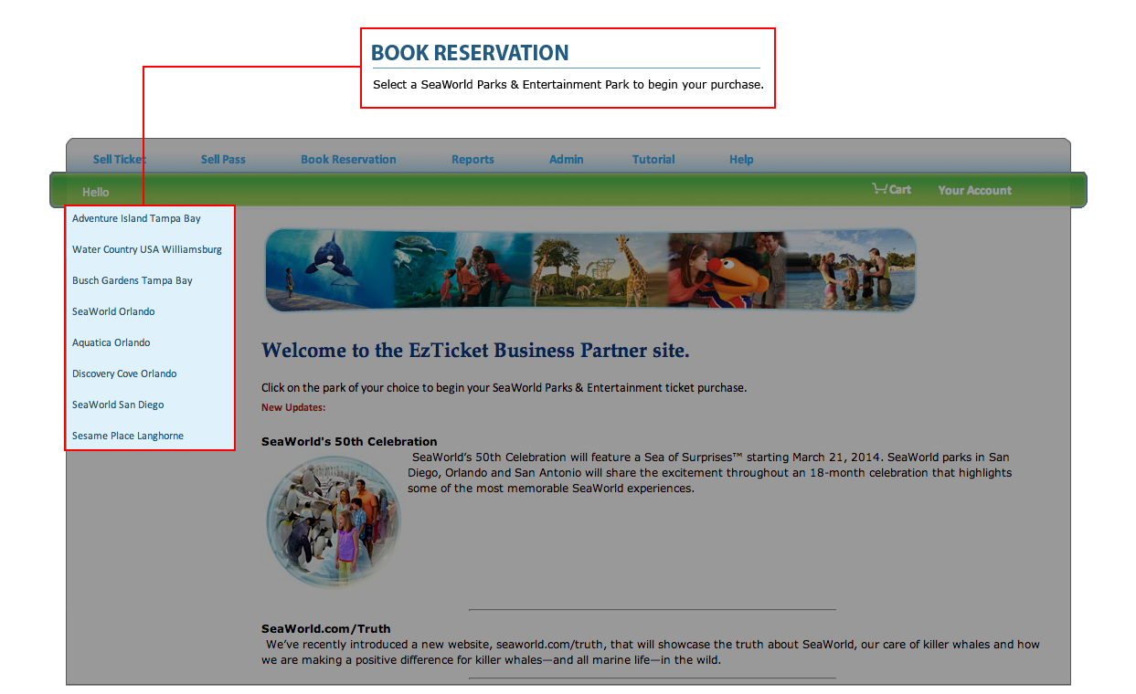The width and height of the screenshot is (1136, 694).
Task: Pick Aquatica Orlando from park list
Action: tap(111, 342)
